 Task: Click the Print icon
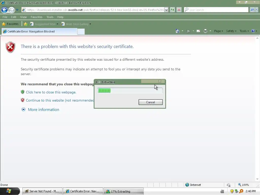point(205,31)
